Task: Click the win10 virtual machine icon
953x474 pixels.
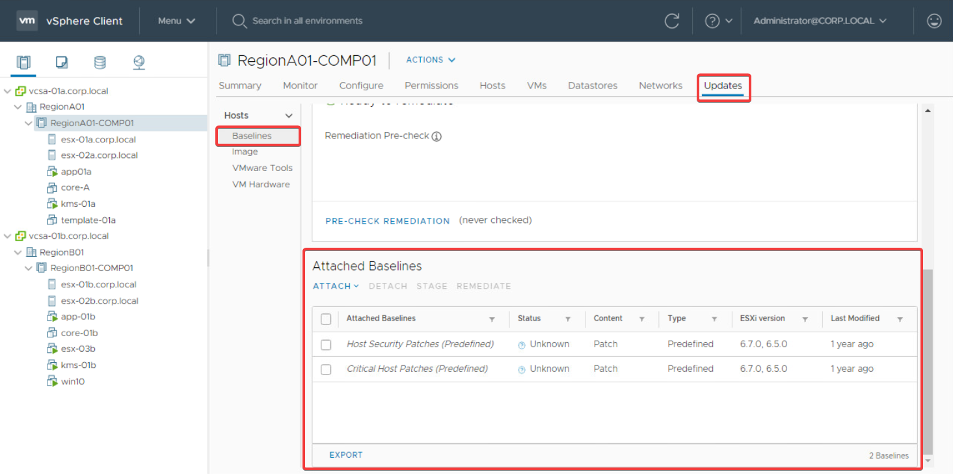Action: pos(53,381)
